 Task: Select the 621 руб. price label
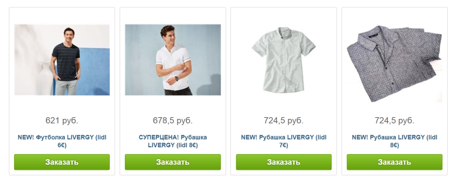(62, 121)
